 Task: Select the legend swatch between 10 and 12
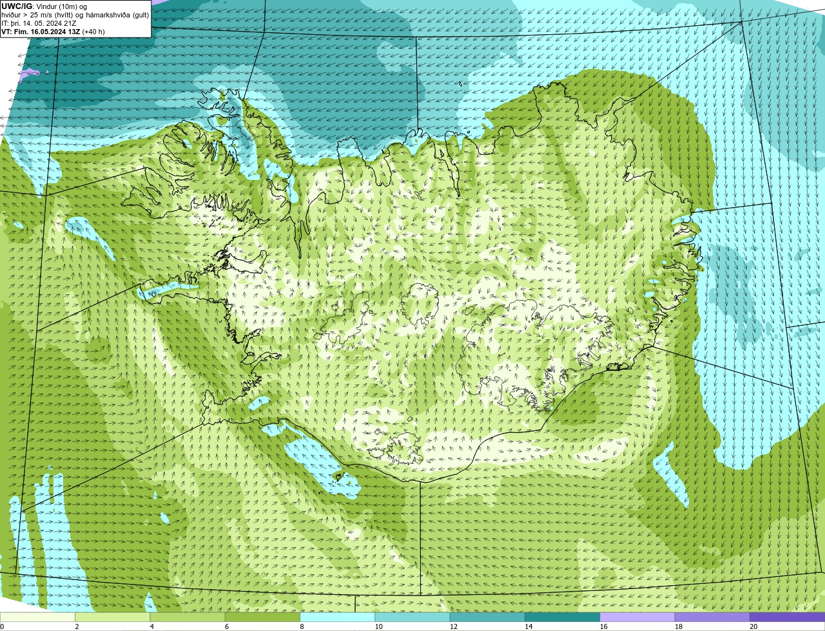(412, 617)
